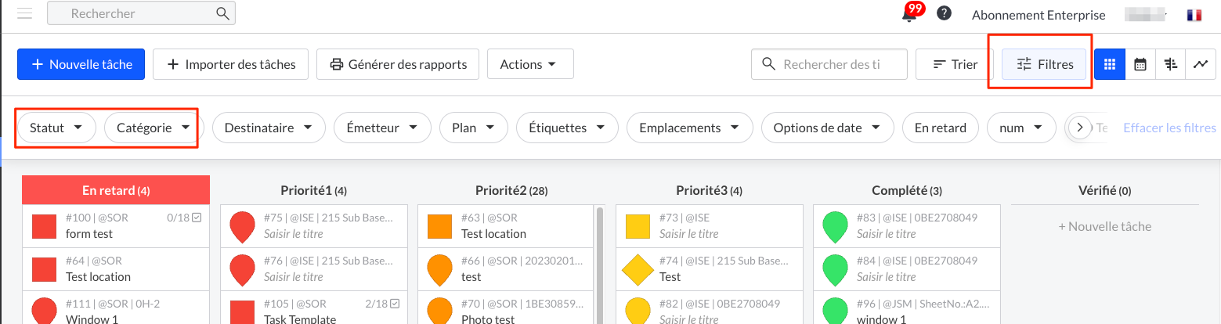Screen dimensions: 1221x324
Task: Open the Actions dropdown menu
Action: [530, 64]
